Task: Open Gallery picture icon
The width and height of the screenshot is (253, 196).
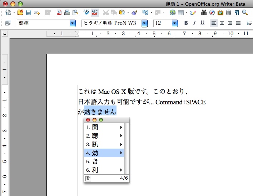Action: point(220,12)
